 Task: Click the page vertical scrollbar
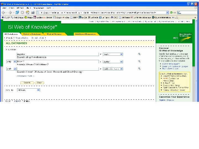pyautogui.click(x=196, y=60)
